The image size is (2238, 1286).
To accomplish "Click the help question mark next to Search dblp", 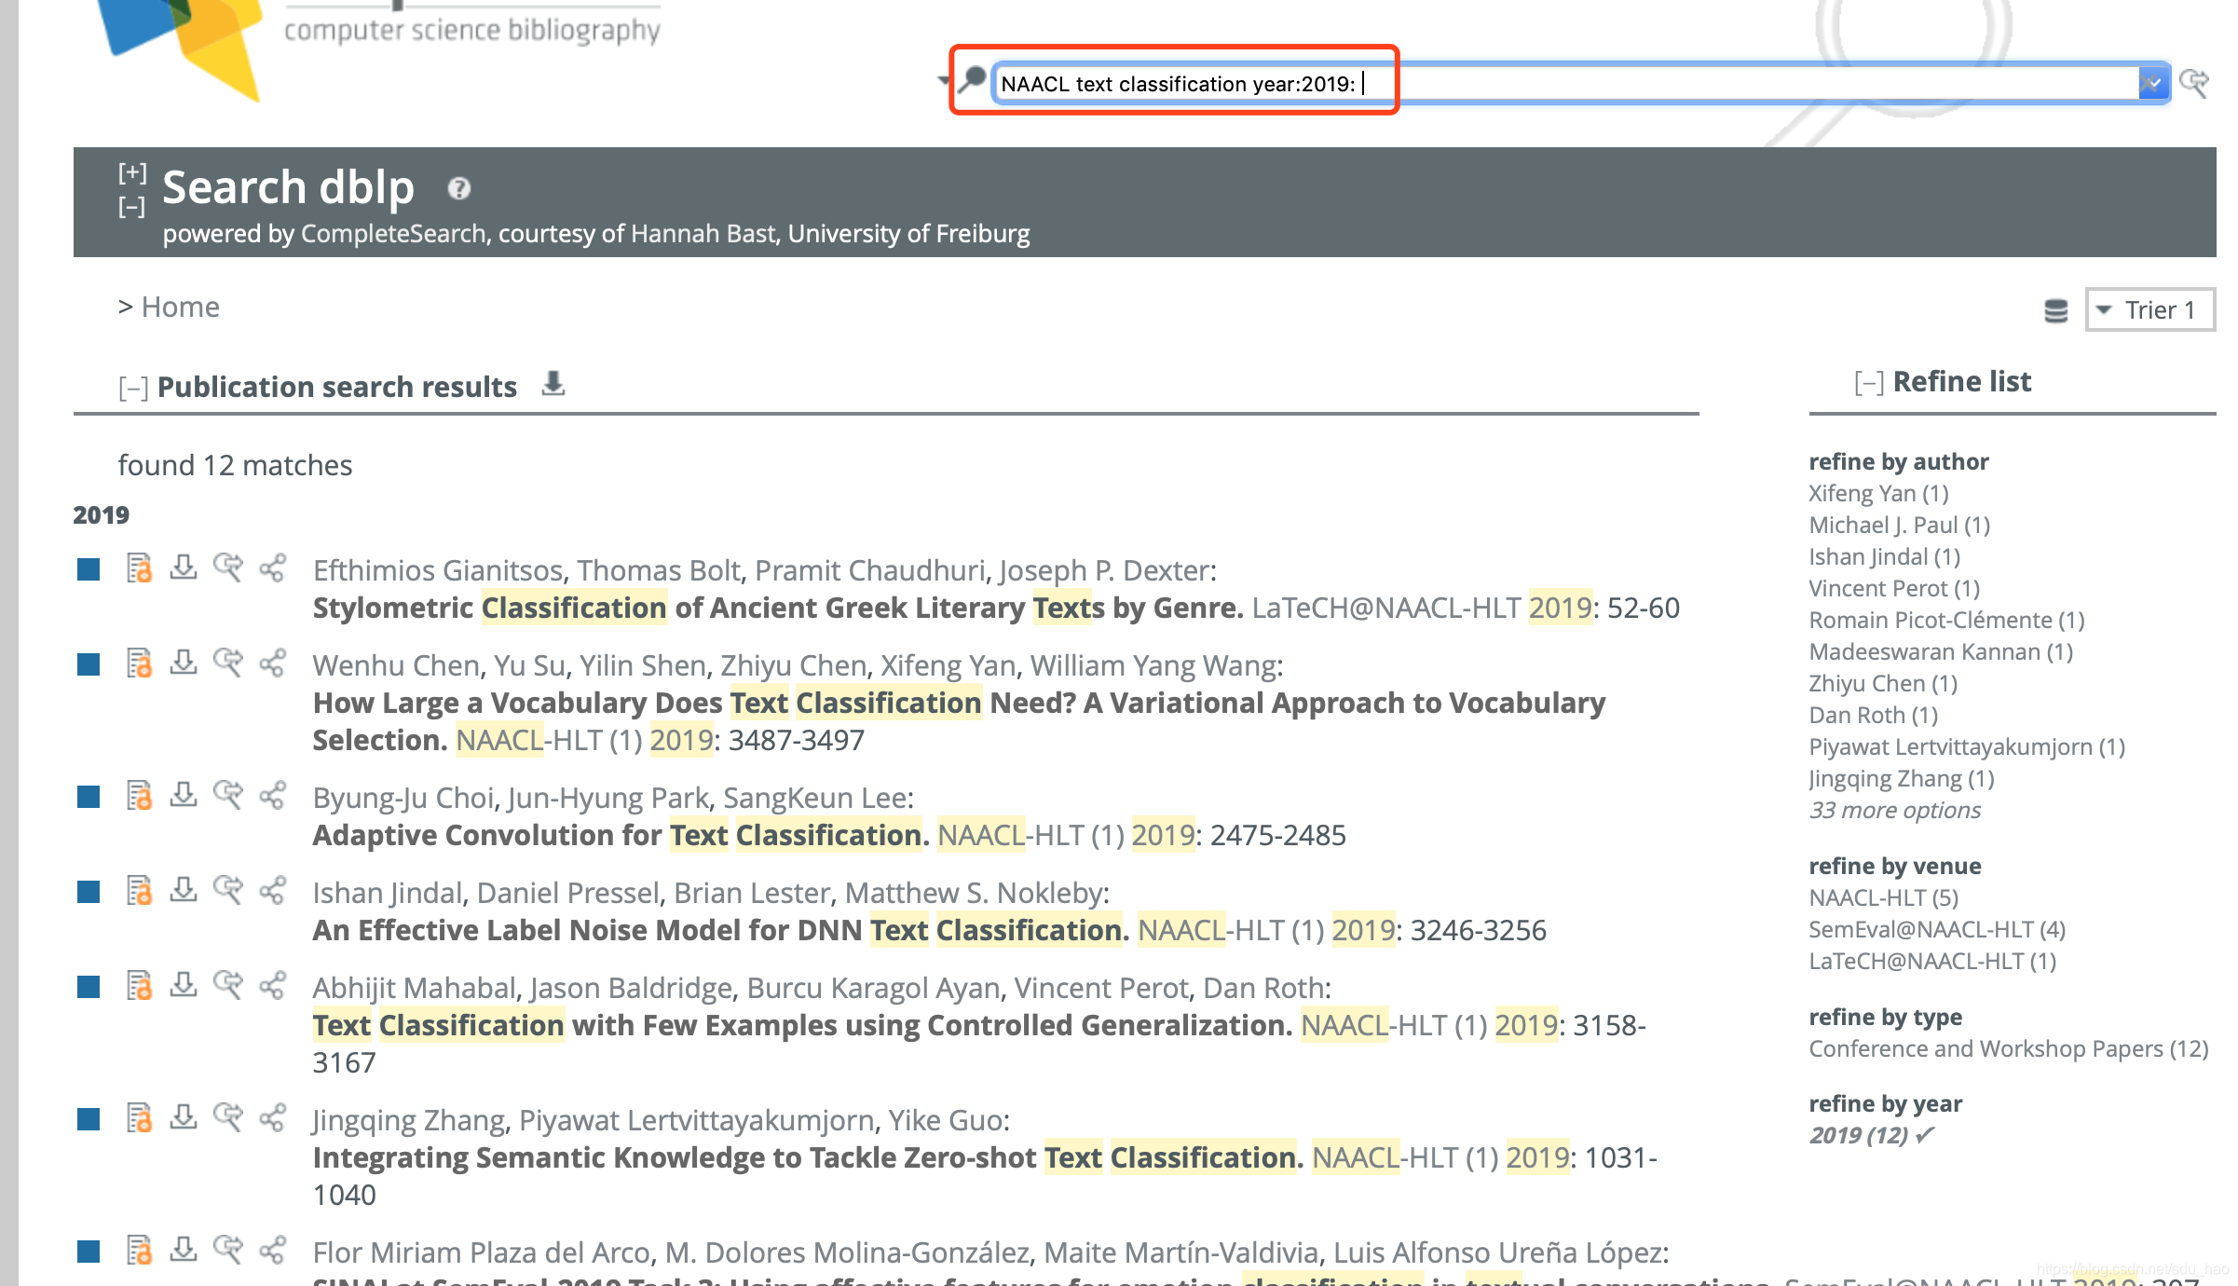I will (458, 189).
